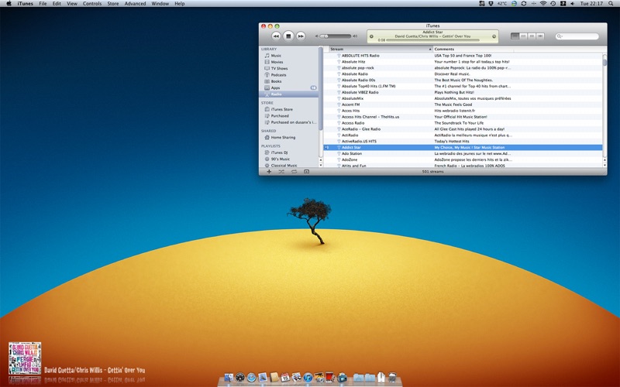Open Dashboard from the Dock
Viewport: 620px width, 387px height.
click(240, 378)
